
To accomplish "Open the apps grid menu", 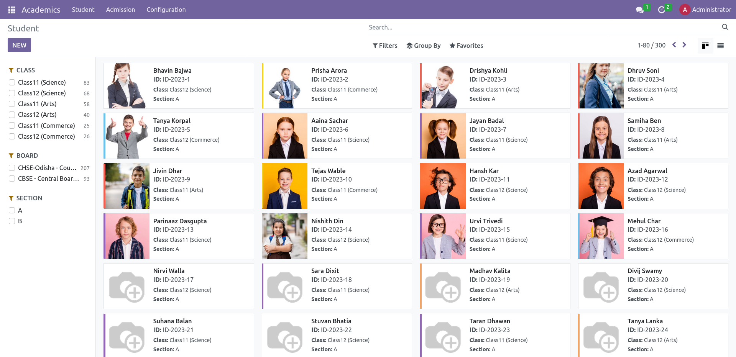I will (x=11, y=10).
